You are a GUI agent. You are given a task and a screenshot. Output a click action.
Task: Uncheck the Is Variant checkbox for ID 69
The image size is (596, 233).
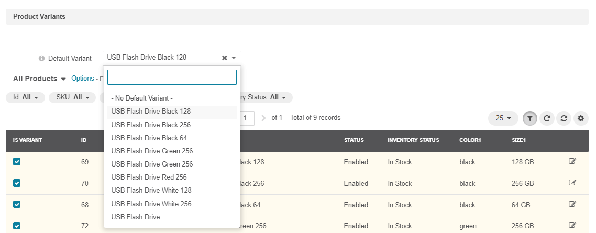[x=17, y=162]
